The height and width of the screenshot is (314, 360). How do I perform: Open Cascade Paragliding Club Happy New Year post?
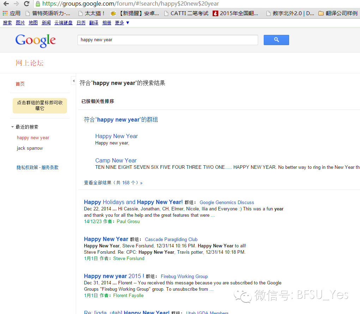pyautogui.click(x=106, y=239)
